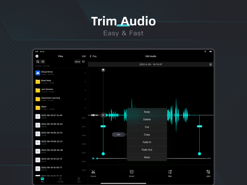Click file name 2022-06-16 09-45-58
The height and width of the screenshot is (185, 247).
pos(52,150)
